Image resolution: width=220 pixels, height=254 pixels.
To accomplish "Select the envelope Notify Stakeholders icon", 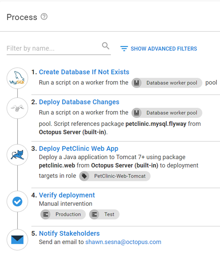I will (x=17, y=240).
